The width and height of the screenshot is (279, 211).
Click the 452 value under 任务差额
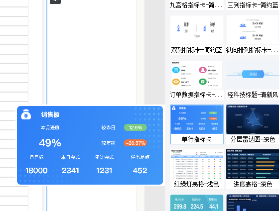pos(140,171)
